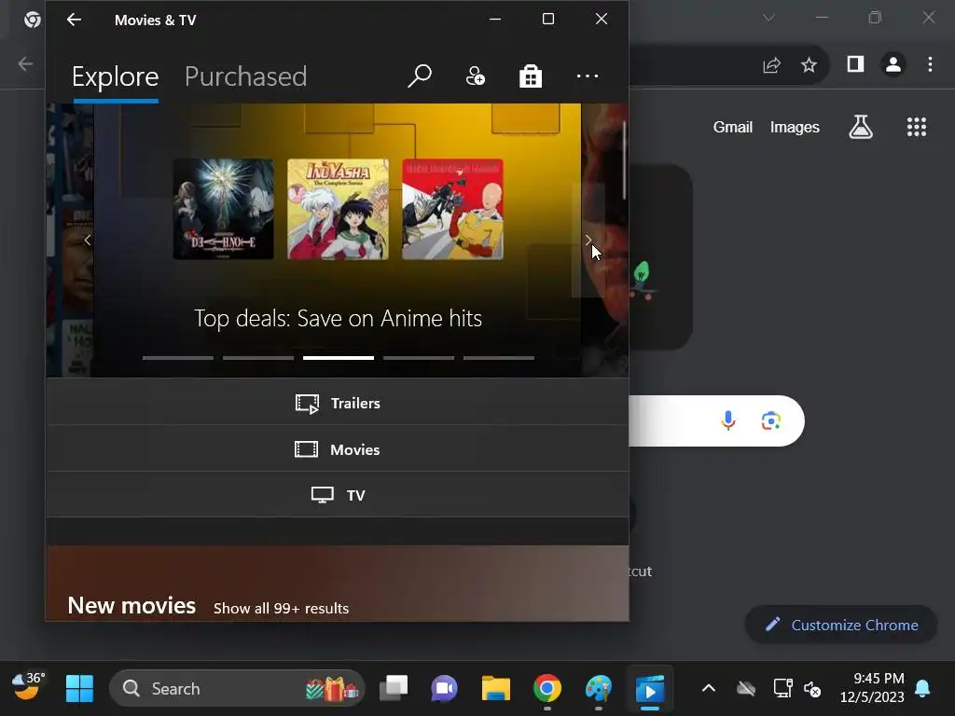Switch to Chrome from taskbar
The image size is (955, 716).
[x=547, y=689]
